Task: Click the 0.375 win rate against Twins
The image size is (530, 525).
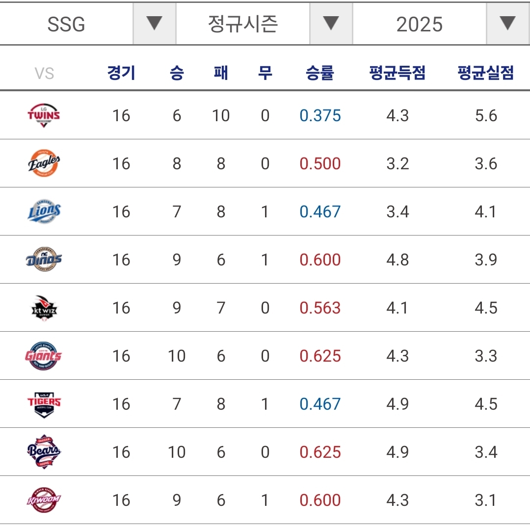Action: coord(320,116)
